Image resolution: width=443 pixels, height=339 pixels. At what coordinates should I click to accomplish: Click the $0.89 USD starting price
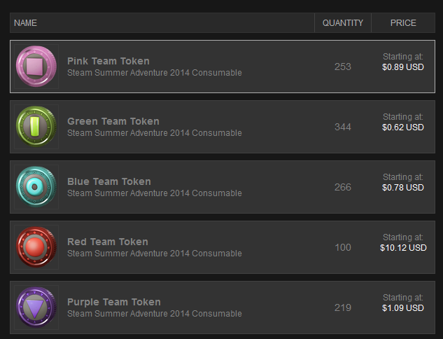[403, 67]
